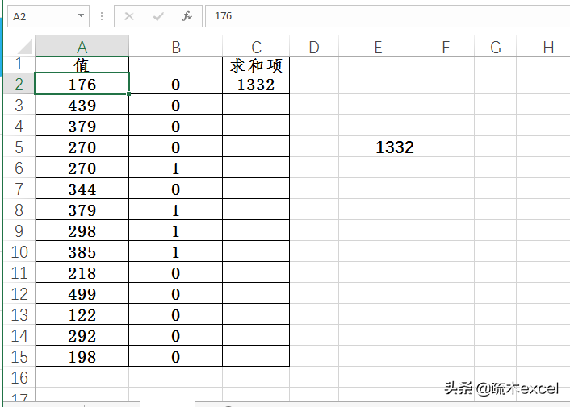Click cell B6 containing 1

(x=175, y=168)
